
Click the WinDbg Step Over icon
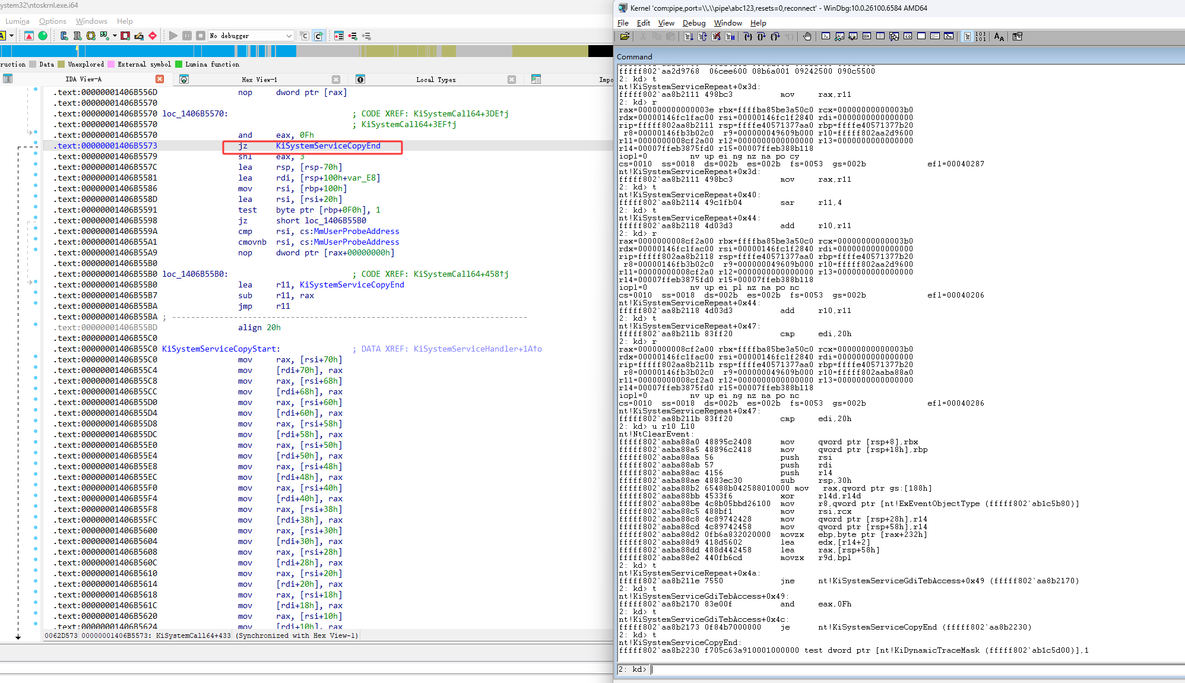762,36
